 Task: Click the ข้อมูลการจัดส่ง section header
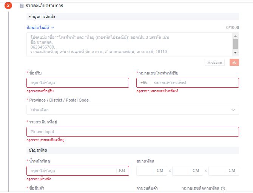click(133, 17)
